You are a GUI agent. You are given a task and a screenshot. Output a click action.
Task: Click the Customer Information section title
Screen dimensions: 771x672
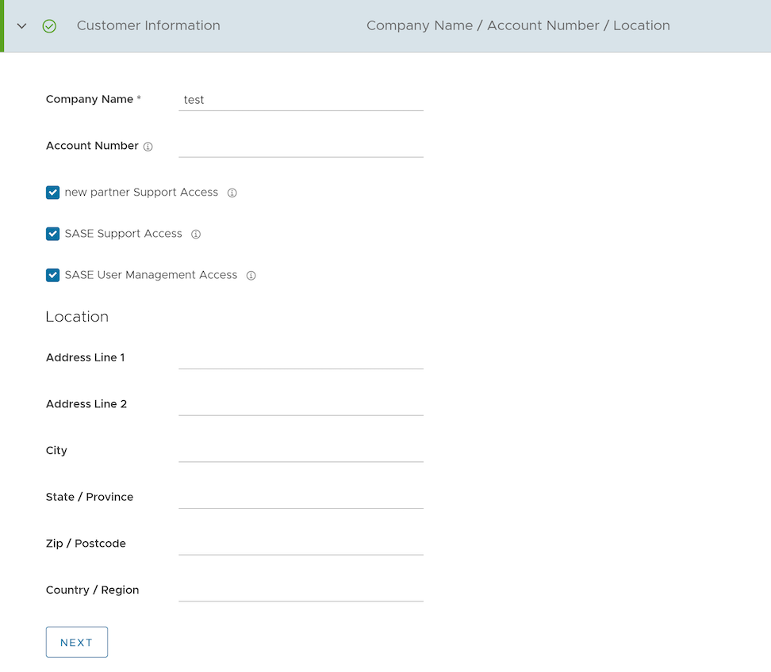(148, 25)
